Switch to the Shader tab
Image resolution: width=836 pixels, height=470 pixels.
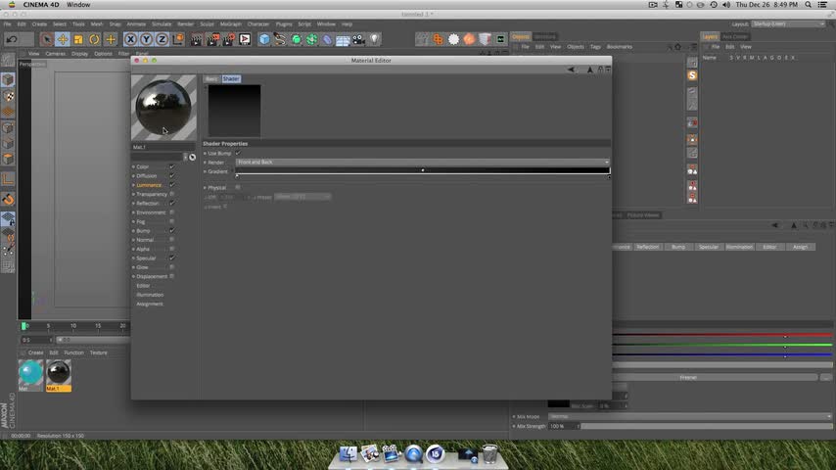pos(231,79)
